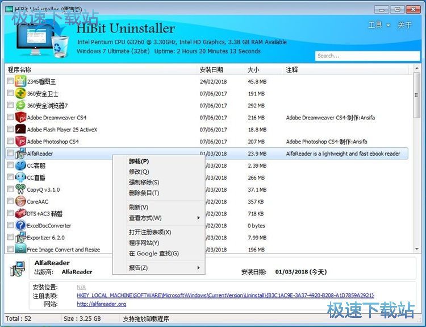Focus the Search input field
The width and height of the screenshot is (426, 327).
click(367, 56)
